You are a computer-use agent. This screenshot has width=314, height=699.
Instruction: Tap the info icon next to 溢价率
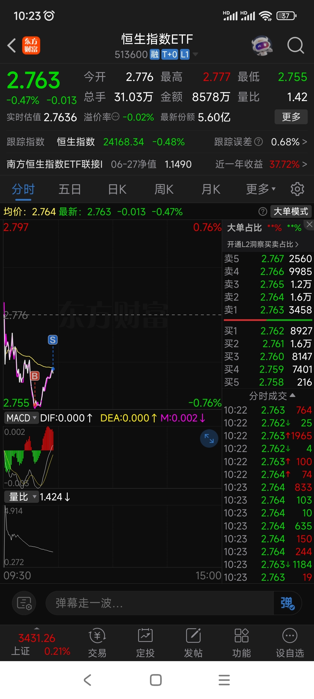coord(115,117)
